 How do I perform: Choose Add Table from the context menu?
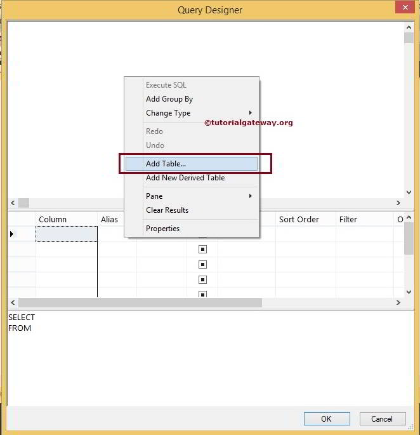[x=192, y=164]
